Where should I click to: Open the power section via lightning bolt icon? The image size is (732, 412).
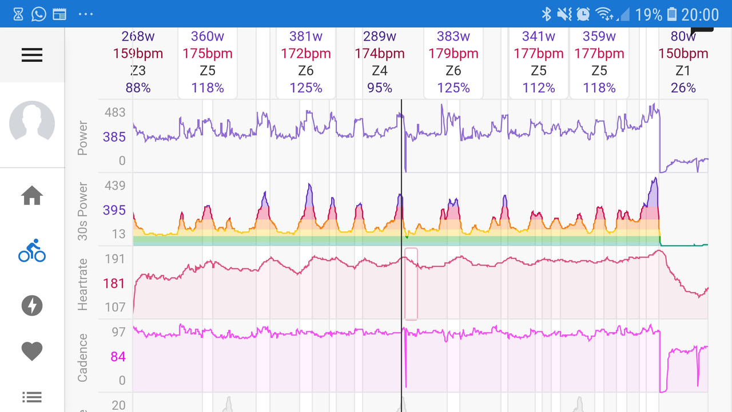coord(31,306)
